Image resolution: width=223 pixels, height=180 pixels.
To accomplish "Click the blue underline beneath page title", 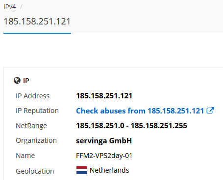I will tap(37, 33).
